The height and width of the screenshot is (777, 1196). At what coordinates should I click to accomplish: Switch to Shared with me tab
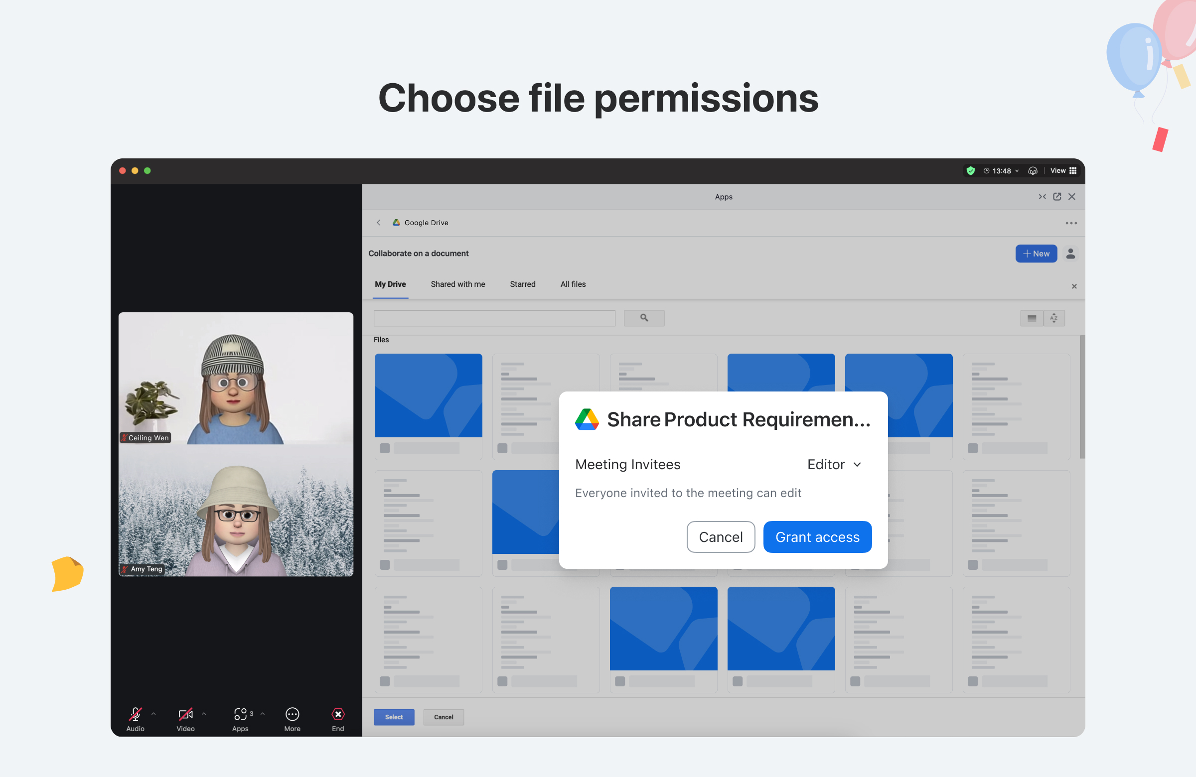pyautogui.click(x=457, y=284)
